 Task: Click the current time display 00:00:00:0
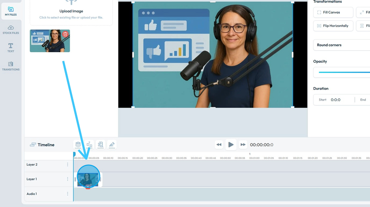261,145
